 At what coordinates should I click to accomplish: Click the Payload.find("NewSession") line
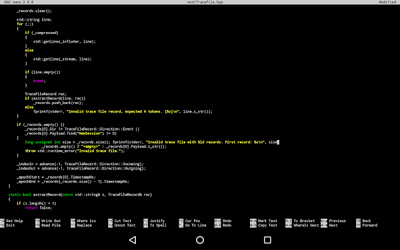click(71, 133)
